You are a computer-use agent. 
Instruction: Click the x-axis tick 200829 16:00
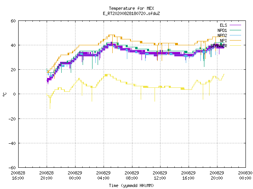click(x=189, y=176)
